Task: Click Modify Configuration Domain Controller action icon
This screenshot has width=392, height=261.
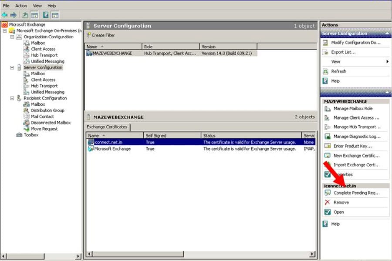Action: pos(325,43)
